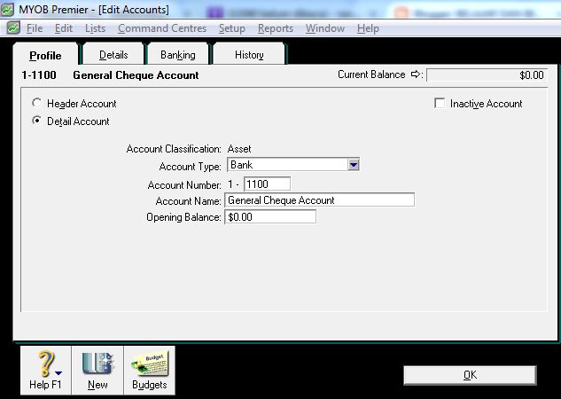
Task: Tick the Inactive Account checkbox
Action: click(x=440, y=104)
